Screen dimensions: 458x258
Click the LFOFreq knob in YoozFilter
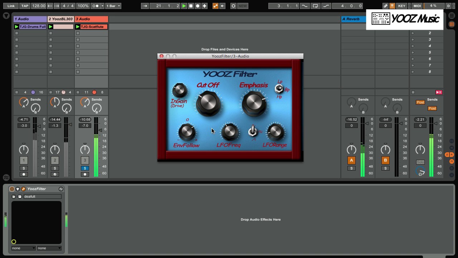[x=230, y=132]
